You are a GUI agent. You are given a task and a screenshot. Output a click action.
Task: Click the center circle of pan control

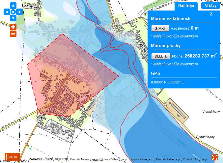pyautogui.click(x=13, y=12)
